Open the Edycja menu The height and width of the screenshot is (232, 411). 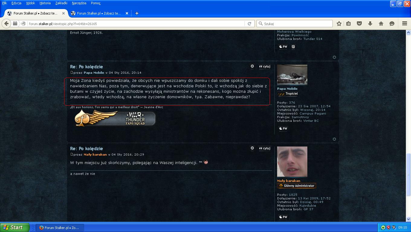[16, 3]
